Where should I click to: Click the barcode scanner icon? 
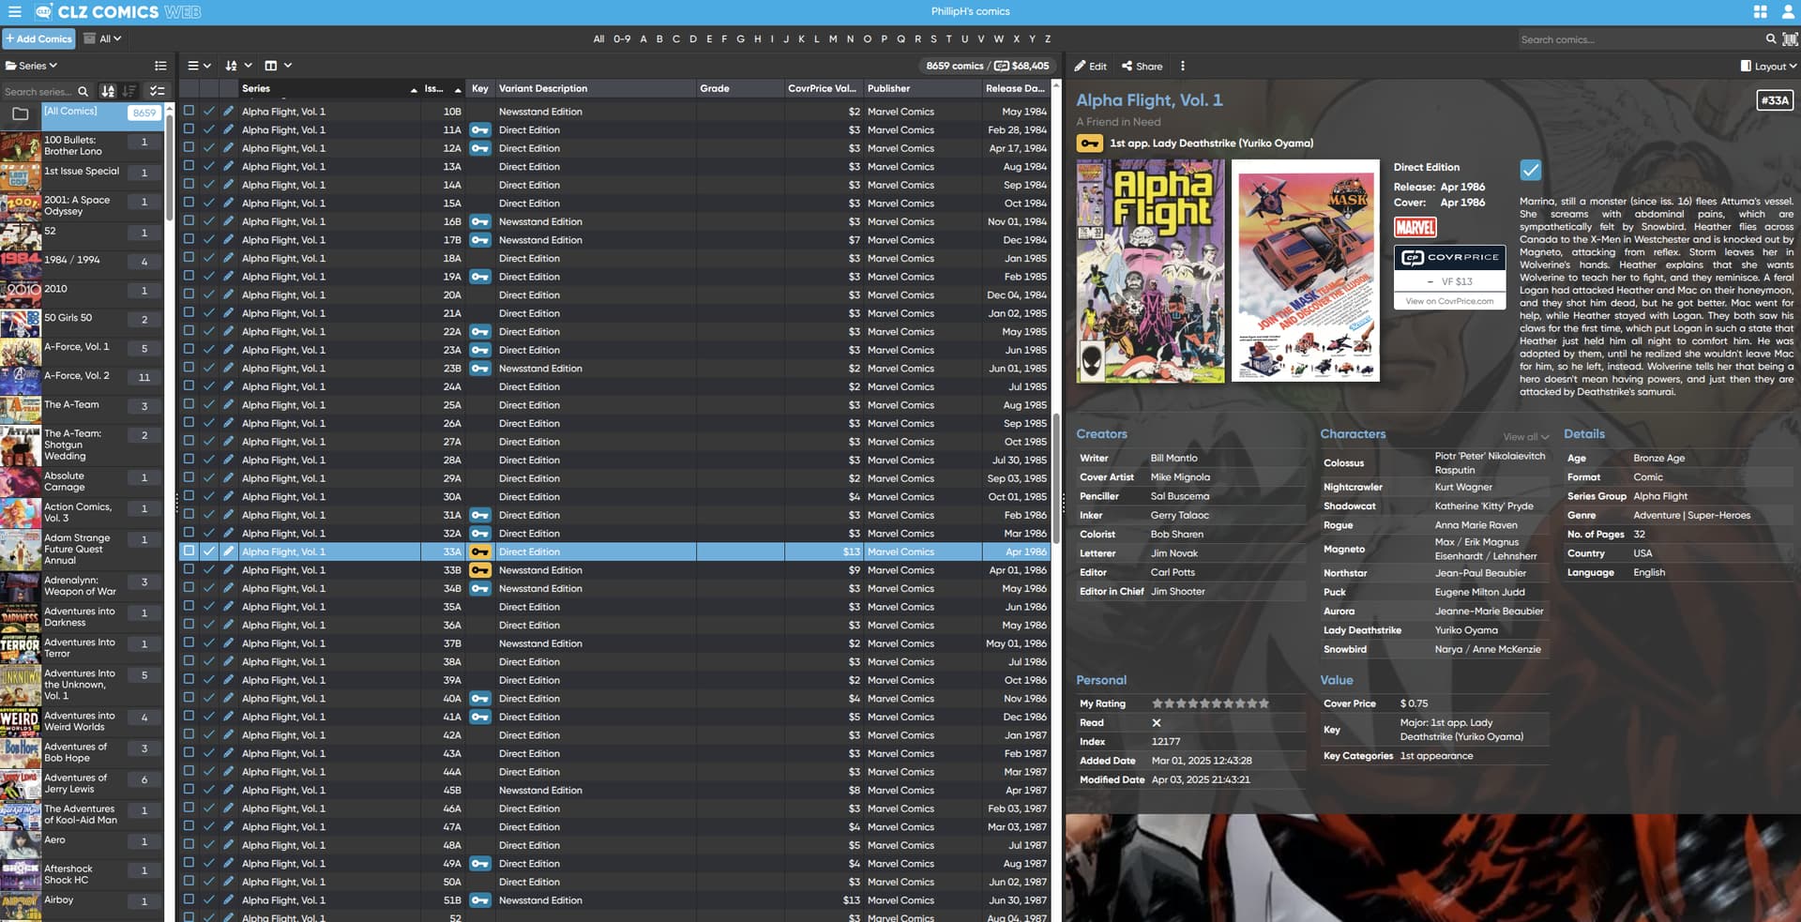(1790, 39)
